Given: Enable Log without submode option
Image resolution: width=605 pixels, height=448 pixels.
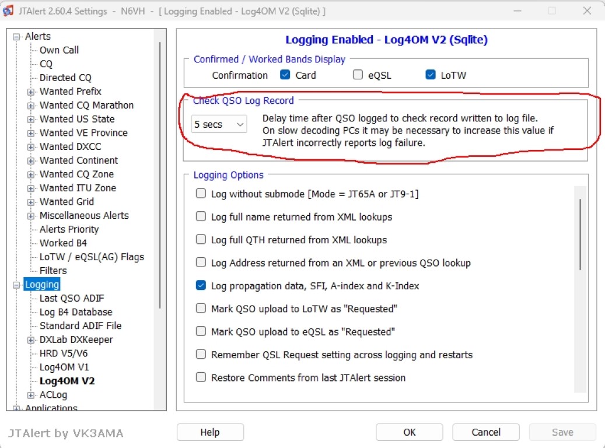Looking at the screenshot, I should click(x=201, y=193).
